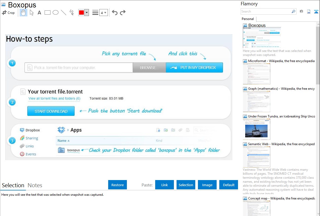The height and width of the screenshot is (216, 320).
Task: Click the Torrent size: 83.01 MB text
Action: [106, 99]
